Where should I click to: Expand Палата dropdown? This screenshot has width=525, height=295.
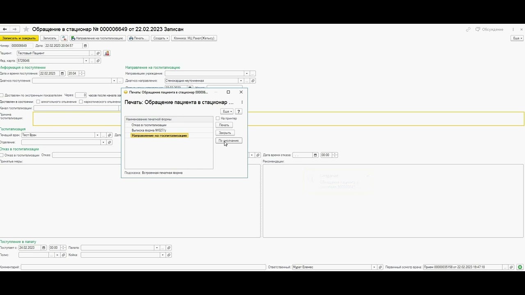click(157, 248)
